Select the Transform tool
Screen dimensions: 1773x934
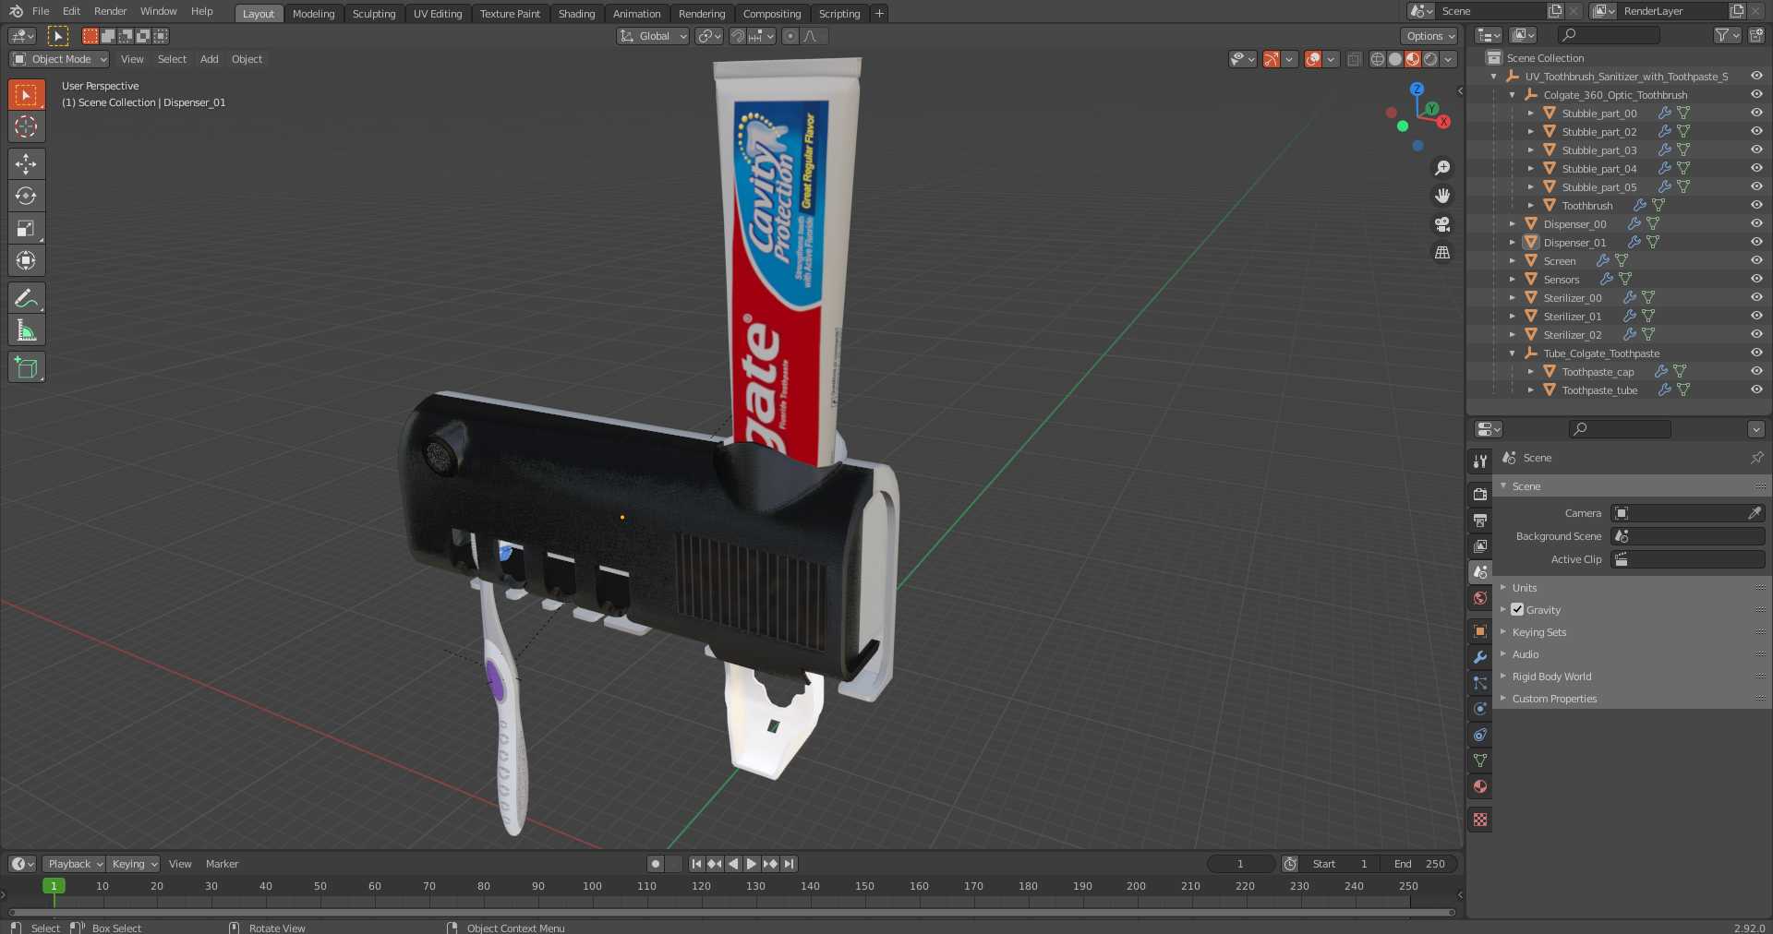[x=26, y=260]
